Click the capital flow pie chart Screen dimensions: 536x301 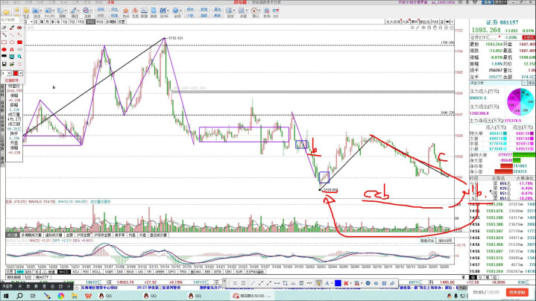pos(520,102)
